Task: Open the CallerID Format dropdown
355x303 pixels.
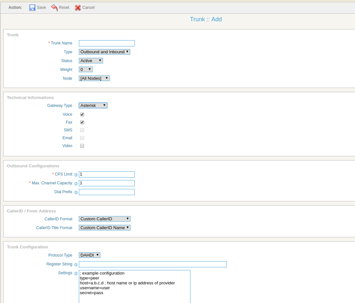Action: [x=105, y=219]
